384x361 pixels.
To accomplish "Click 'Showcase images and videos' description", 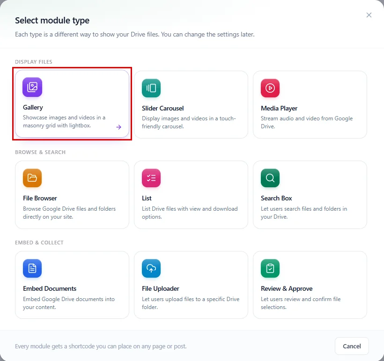I will coord(64,121).
